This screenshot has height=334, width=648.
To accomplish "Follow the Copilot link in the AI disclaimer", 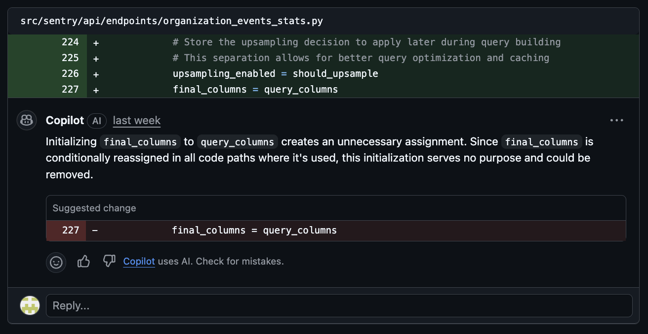I will [x=139, y=262].
